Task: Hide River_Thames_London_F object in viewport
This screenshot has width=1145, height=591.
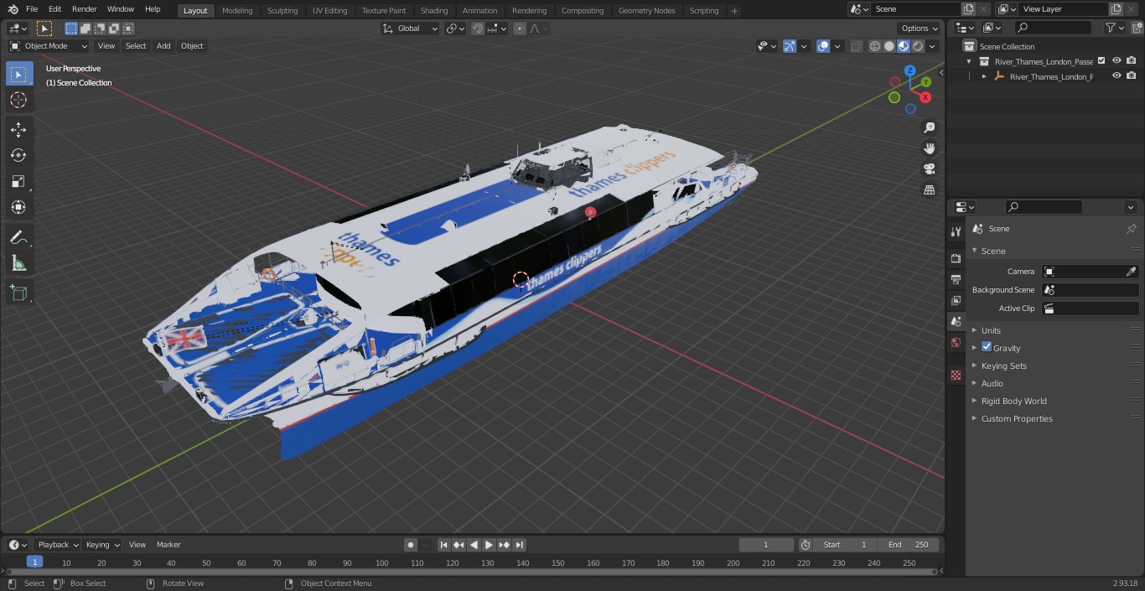Action: [x=1117, y=76]
